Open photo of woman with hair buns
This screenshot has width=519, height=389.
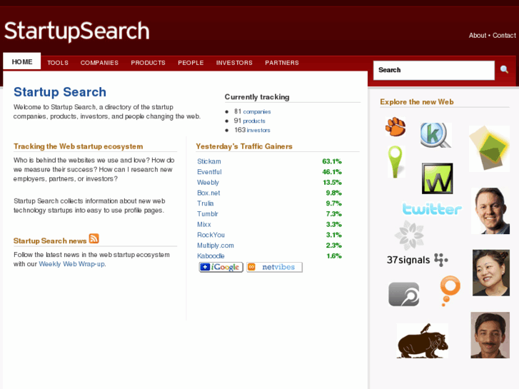491,273
